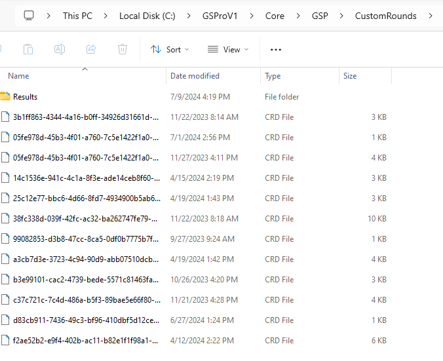
Task: Click the Paste clipboard icon
Action: (x=28, y=49)
